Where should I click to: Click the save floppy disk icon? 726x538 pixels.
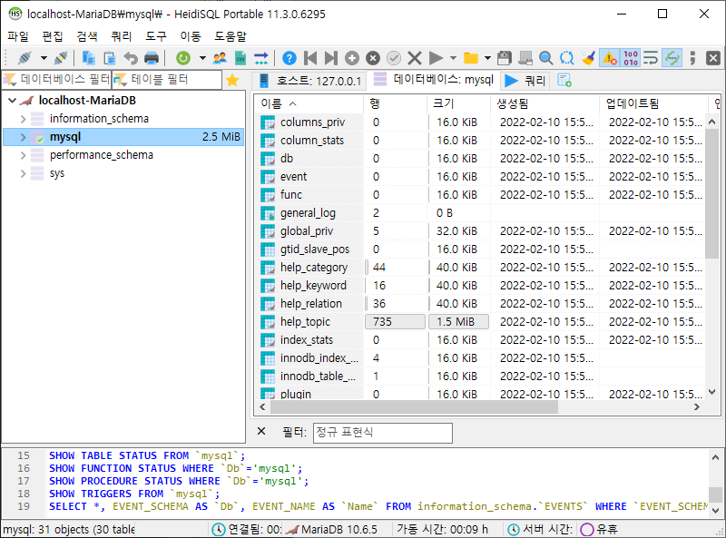point(505,58)
